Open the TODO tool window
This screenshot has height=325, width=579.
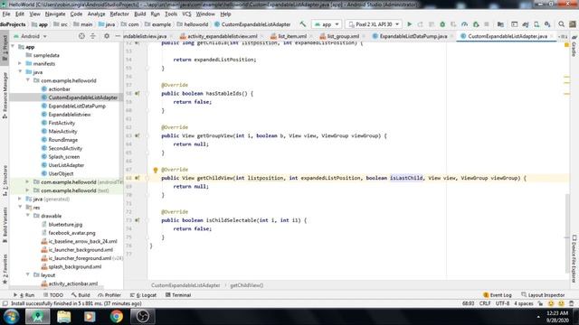[53, 295]
